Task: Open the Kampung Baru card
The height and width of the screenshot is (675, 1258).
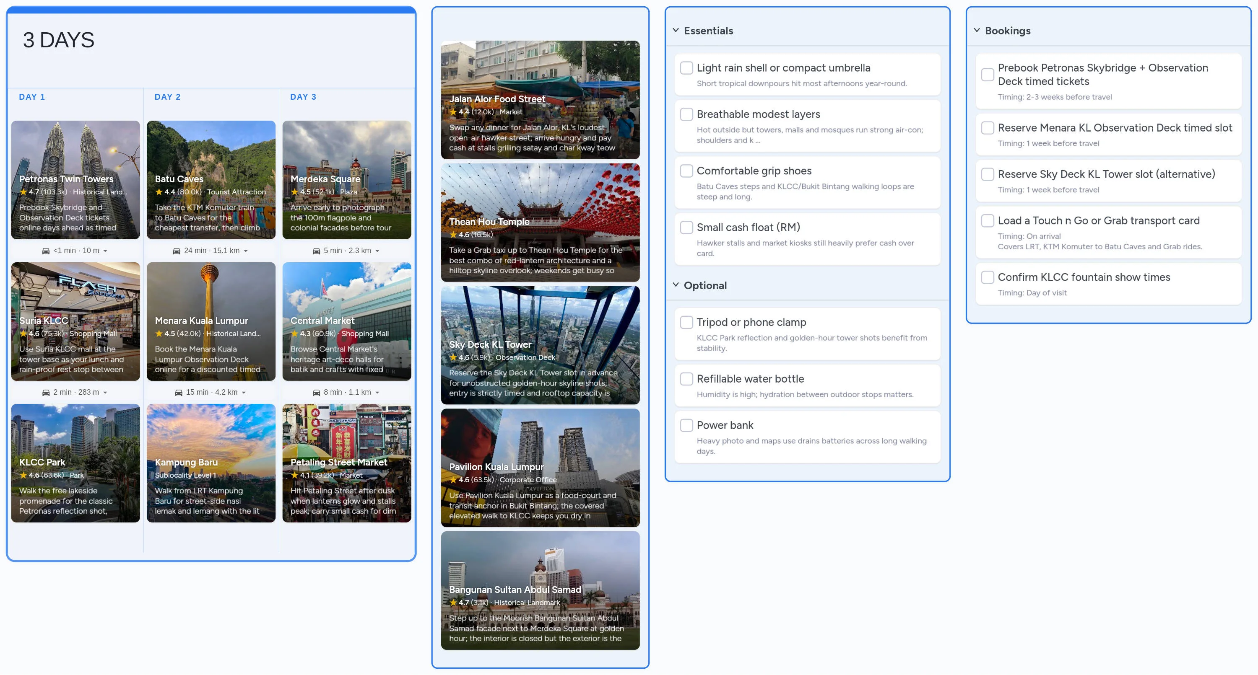Action: [x=211, y=463]
